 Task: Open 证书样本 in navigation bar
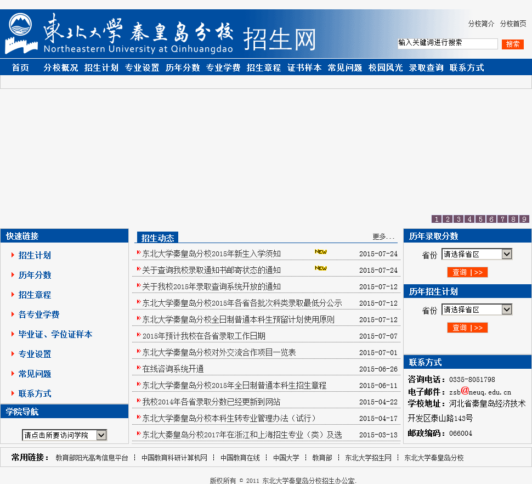coord(304,67)
